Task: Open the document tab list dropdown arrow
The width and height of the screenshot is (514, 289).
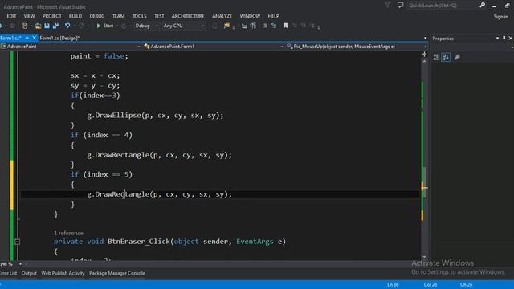Action: point(425,38)
